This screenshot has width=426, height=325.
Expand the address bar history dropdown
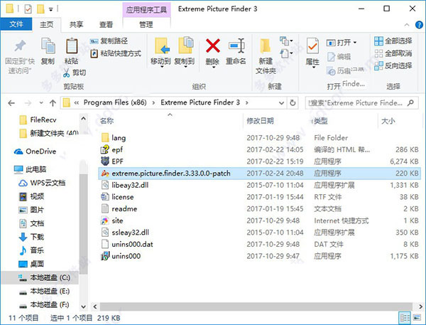coord(281,103)
